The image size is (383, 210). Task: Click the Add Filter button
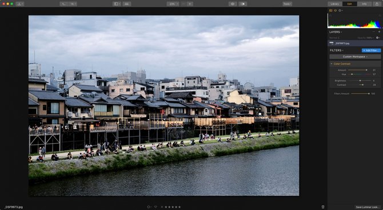pyautogui.click(x=371, y=50)
